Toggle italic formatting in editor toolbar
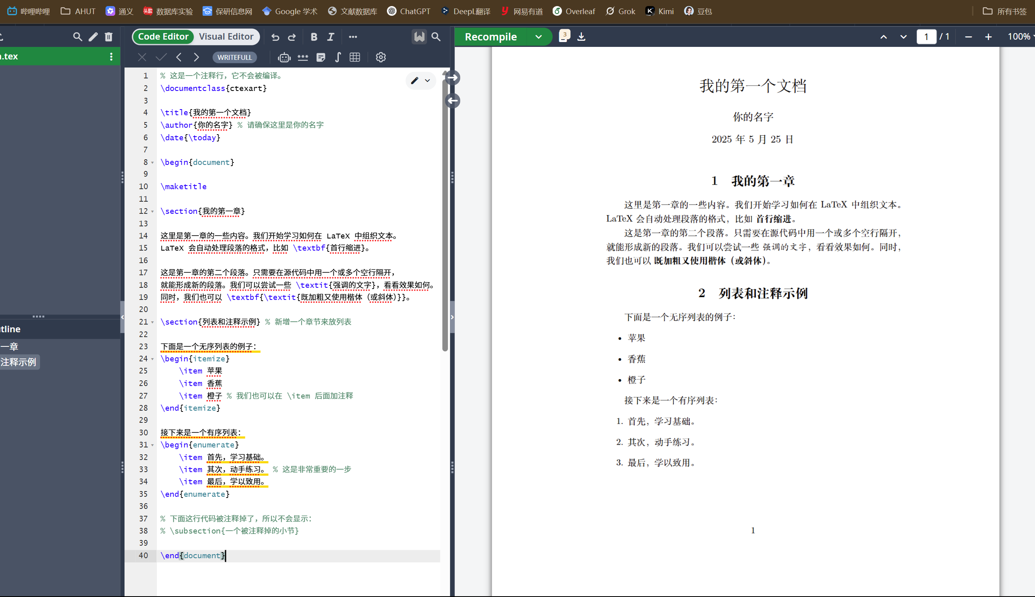Image resolution: width=1035 pixels, height=597 pixels. [x=330, y=37]
